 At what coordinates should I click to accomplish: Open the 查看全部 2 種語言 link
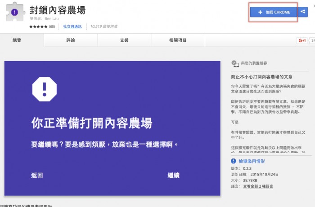(258, 186)
